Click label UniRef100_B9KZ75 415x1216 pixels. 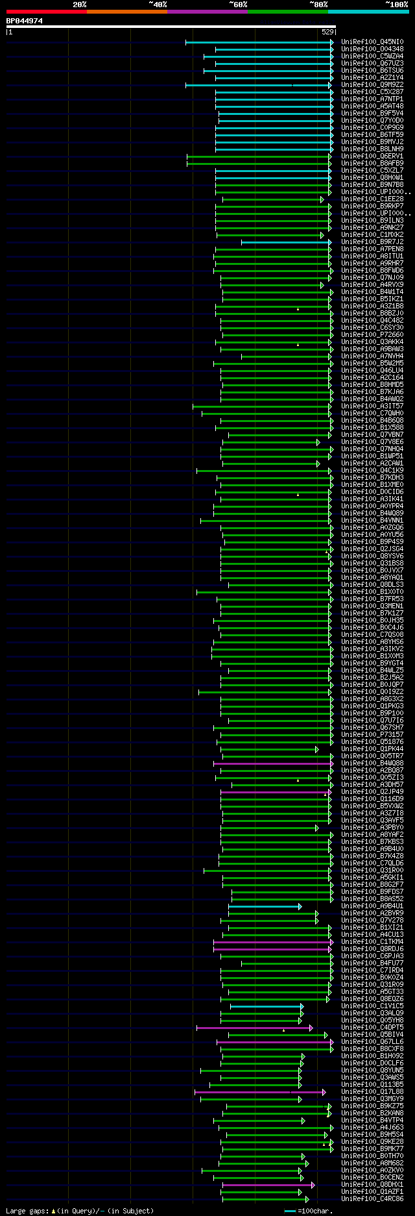coord(372,1106)
